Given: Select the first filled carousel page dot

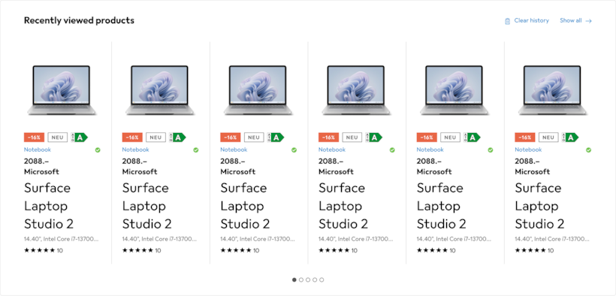Looking at the screenshot, I should click(x=294, y=280).
